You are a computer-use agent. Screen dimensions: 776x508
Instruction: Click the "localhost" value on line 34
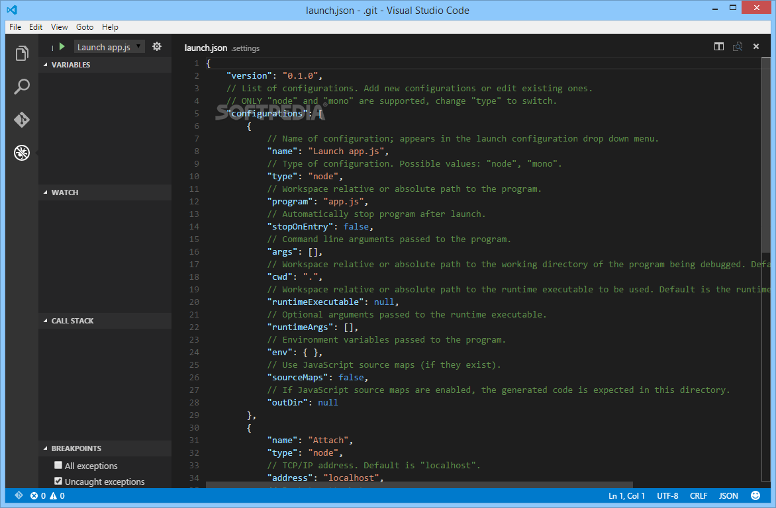click(351, 478)
